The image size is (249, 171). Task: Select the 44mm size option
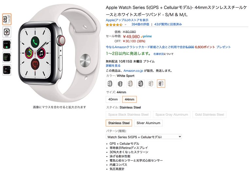129,99
